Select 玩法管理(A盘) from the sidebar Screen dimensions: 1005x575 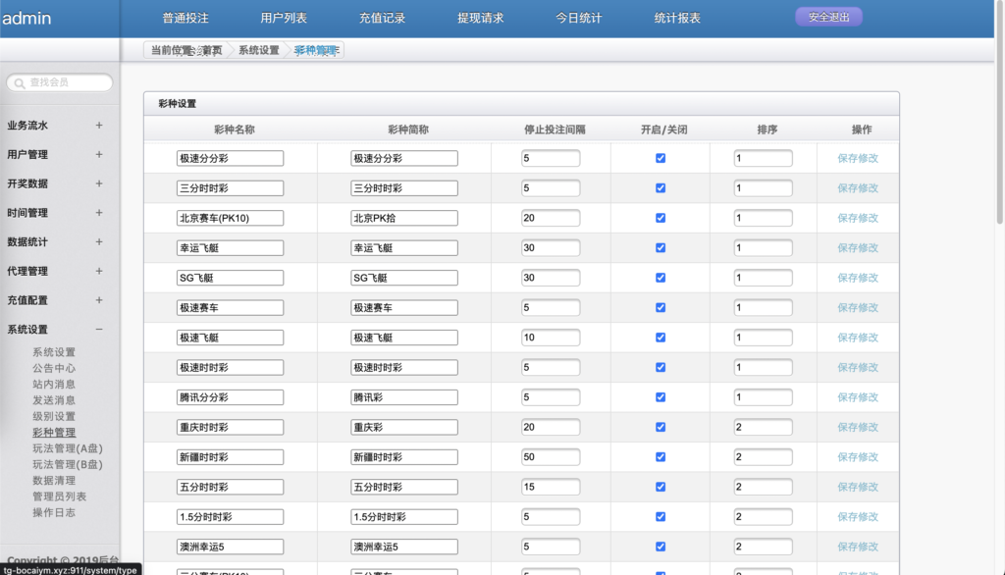[x=67, y=448]
